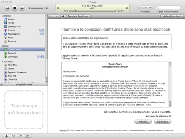
Task: Click the Download refresh circle icon
Action: click(38, 57)
